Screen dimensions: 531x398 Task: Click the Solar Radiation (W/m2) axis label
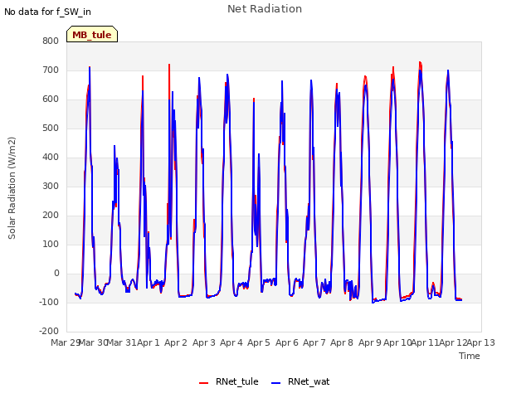[12, 188]
